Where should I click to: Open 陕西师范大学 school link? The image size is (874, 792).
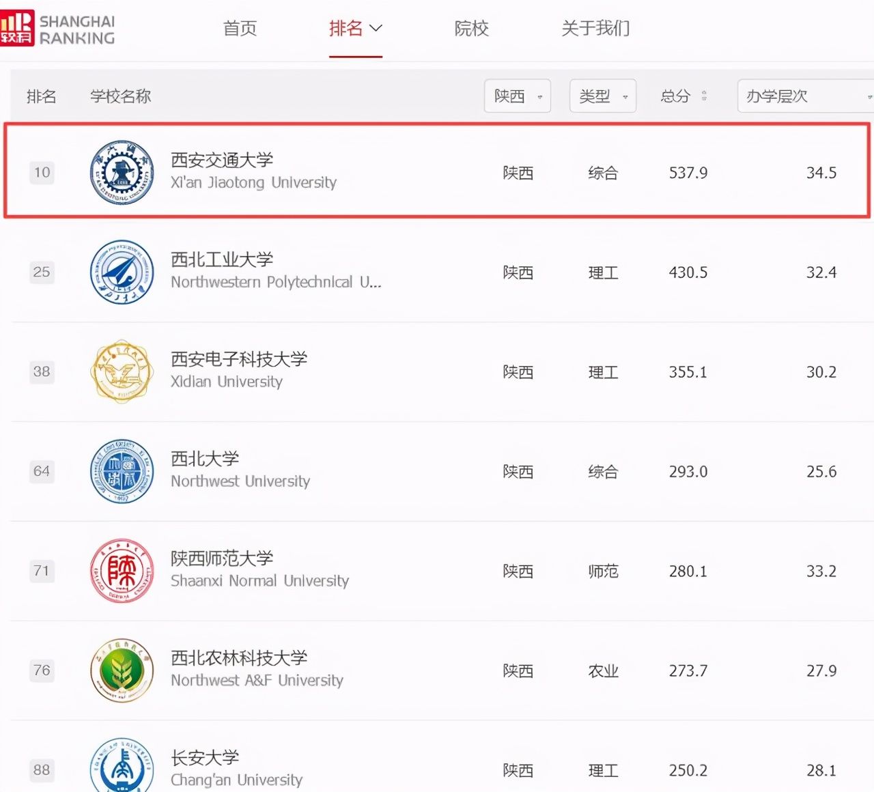(x=222, y=558)
